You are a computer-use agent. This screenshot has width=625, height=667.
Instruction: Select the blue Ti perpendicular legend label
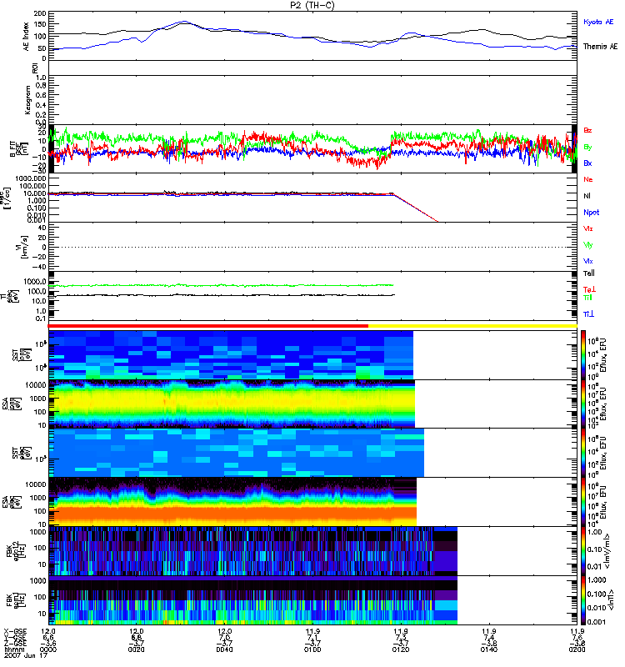tap(588, 314)
